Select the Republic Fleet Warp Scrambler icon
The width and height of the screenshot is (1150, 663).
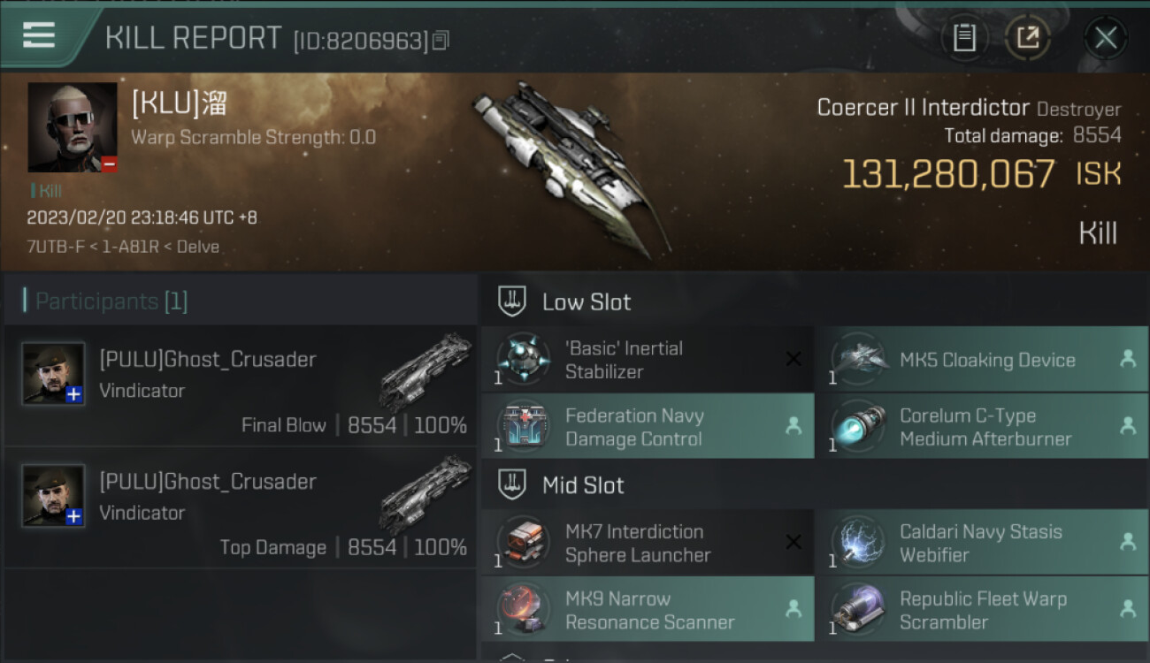(857, 610)
